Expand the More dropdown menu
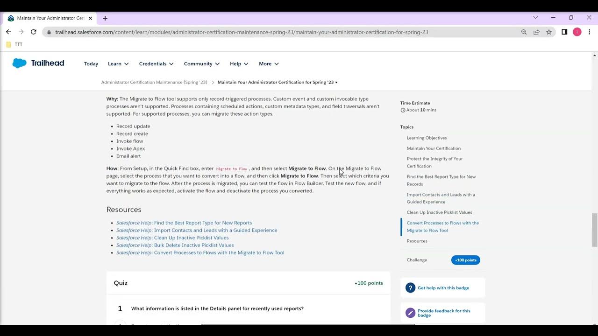Screen dimensions: 598x336 (269, 64)
